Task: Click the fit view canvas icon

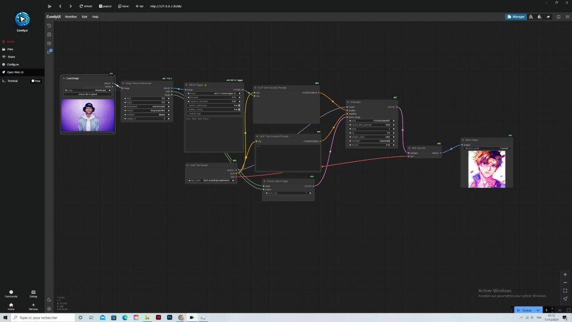Action: [x=565, y=291]
